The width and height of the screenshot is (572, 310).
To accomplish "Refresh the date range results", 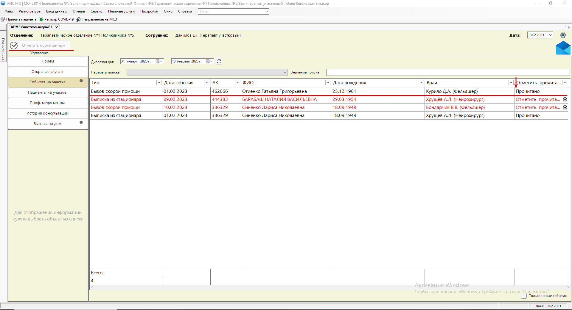I will coord(219,61).
